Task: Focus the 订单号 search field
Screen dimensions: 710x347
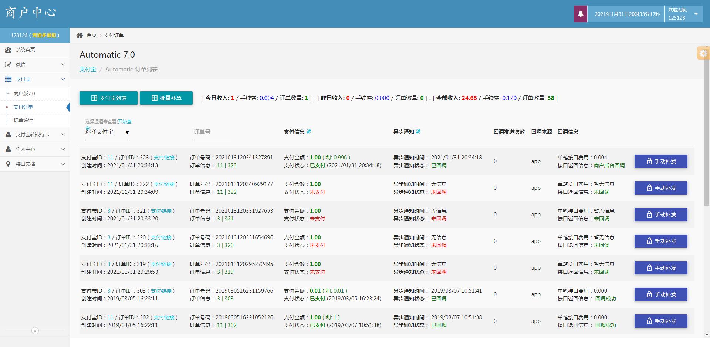Action: pos(212,132)
